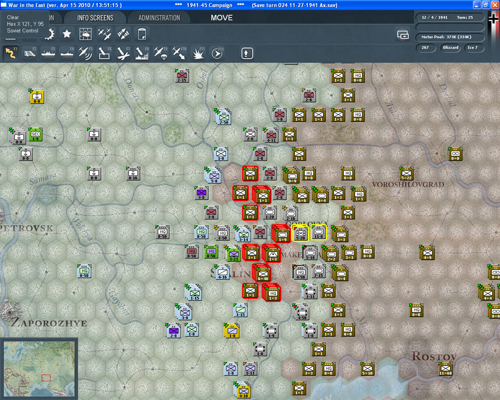Click the Blizzard weather indicator
The width and height of the screenshot is (500, 400).
pyautogui.click(x=450, y=48)
